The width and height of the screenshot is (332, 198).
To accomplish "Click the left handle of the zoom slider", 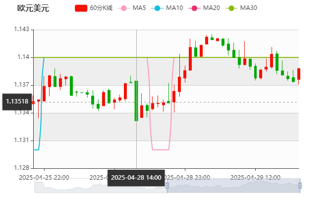I will coord(166,186).
